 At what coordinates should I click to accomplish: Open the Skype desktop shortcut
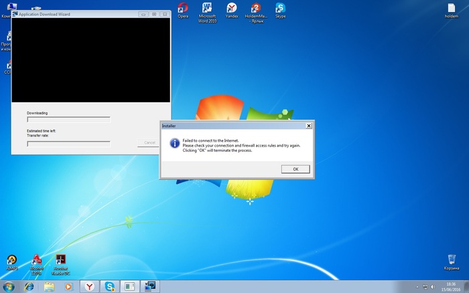280,8
